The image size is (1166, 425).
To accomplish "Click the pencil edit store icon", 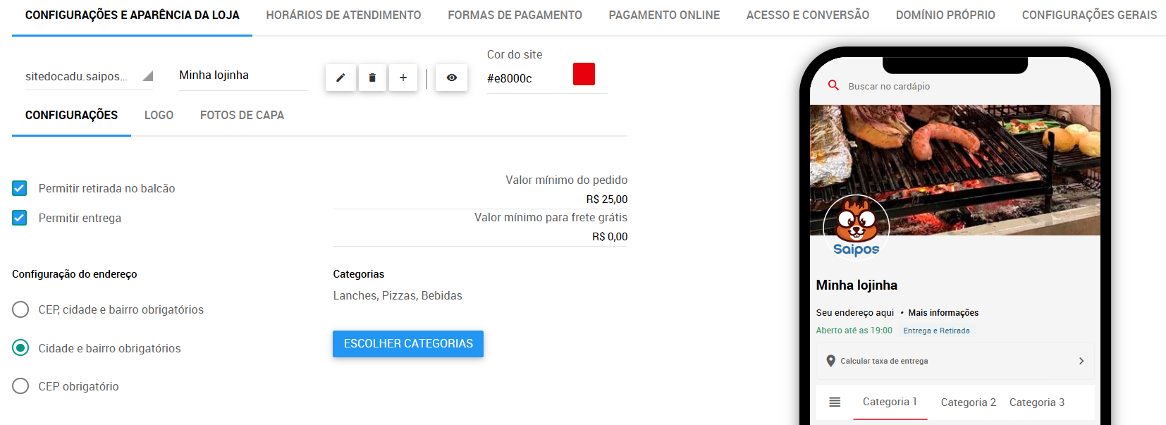I will pos(340,78).
